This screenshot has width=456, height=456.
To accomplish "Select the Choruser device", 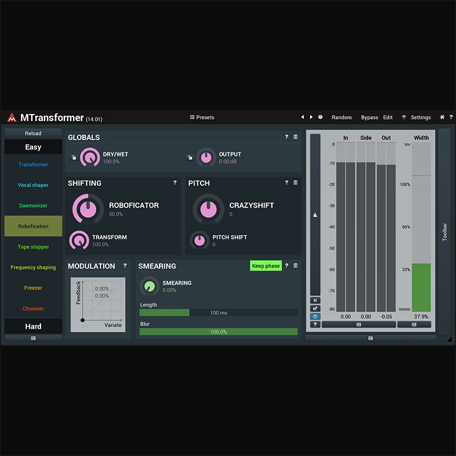I will (33, 308).
